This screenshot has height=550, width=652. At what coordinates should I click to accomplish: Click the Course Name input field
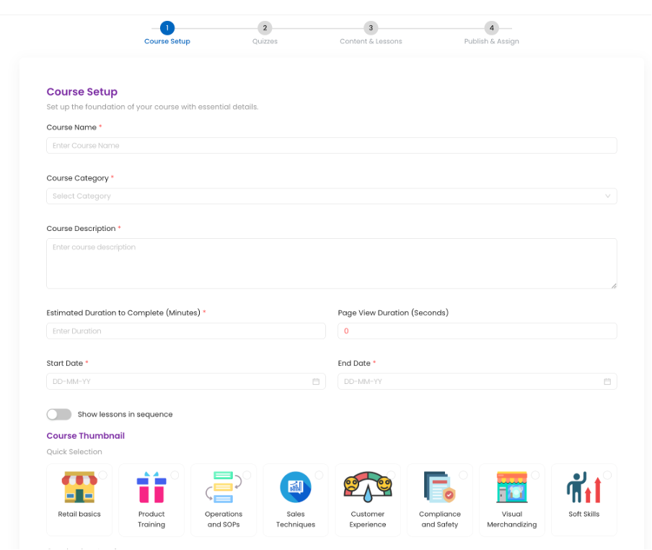pyautogui.click(x=331, y=146)
